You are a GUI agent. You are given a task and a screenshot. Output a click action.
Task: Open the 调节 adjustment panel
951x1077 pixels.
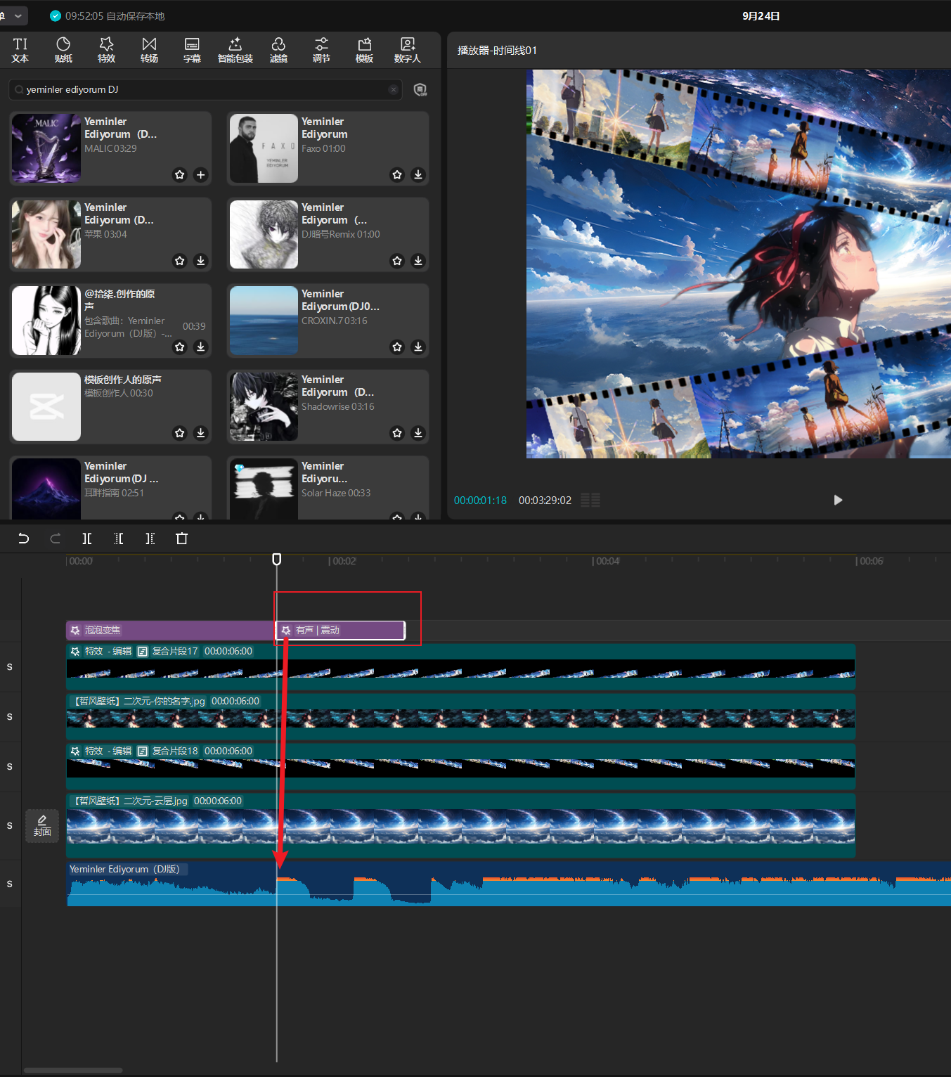(x=321, y=50)
